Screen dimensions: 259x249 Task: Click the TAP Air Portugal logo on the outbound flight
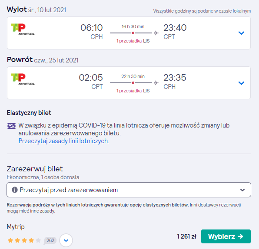23,29
